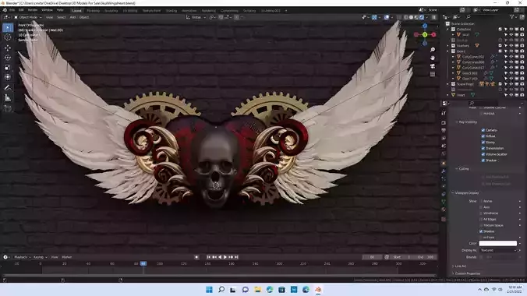Select the Add Cube tool
The width and height of the screenshot is (527, 296).
8,108
